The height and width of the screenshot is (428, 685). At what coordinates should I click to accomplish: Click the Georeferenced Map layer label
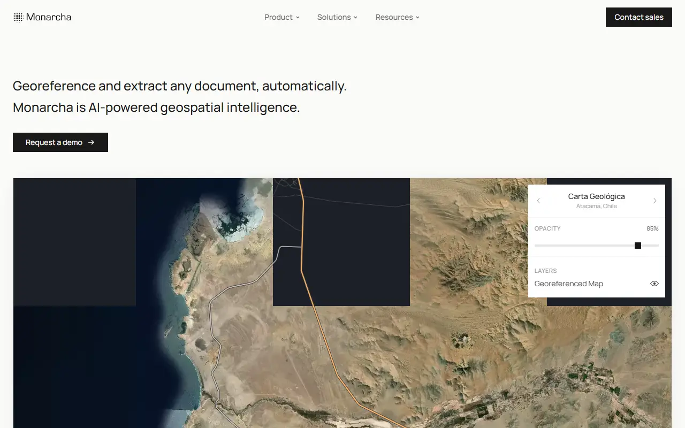coord(569,284)
